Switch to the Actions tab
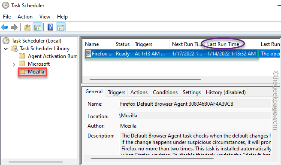This screenshot has width=281, height=165. 139,92
